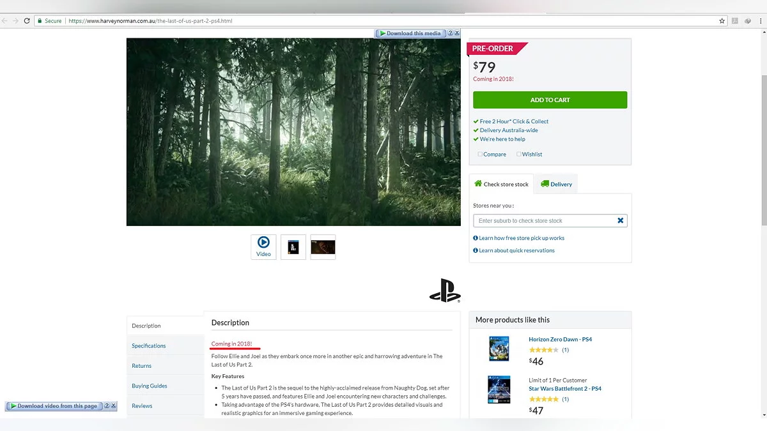
Task: Tick the Compare checkbox
Action: tap(480, 155)
